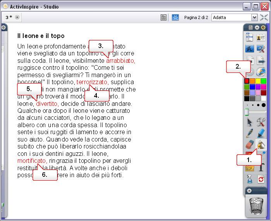Click the heading Il leone e il topo
The image size is (271, 221).
[x=41, y=36]
